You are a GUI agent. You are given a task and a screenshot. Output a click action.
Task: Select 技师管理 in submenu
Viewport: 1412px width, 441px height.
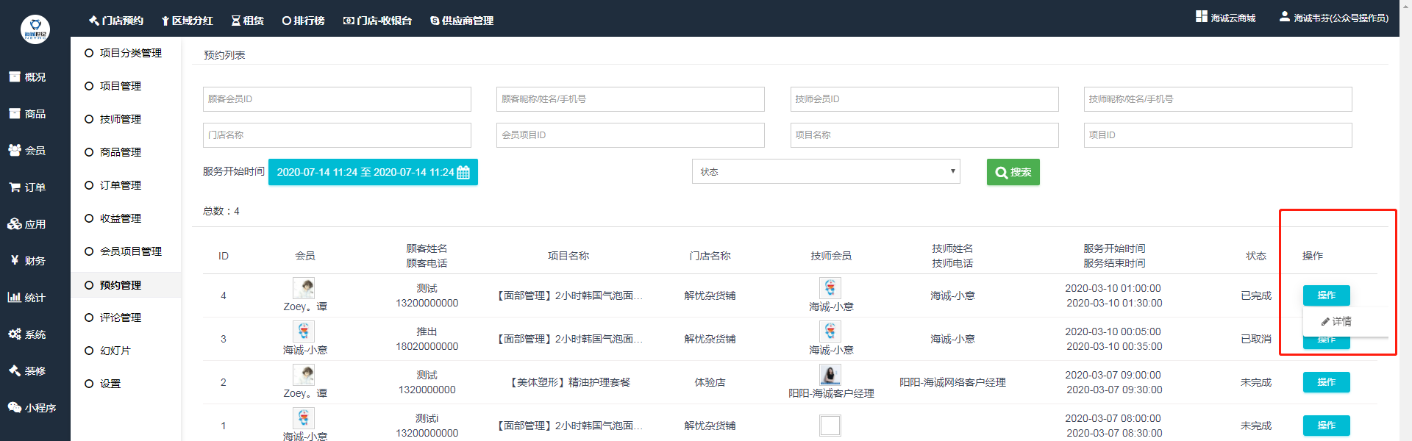[x=113, y=119]
